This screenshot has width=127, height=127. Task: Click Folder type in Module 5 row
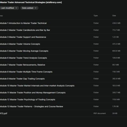(96, 51)
